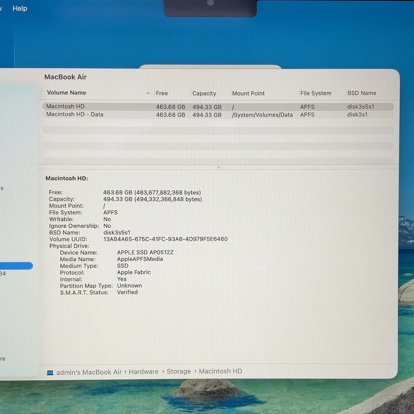Image resolution: width=414 pixels, height=414 pixels.
Task: Click the capacity value with 494,332,366,848 bytes
Action: click(x=152, y=199)
